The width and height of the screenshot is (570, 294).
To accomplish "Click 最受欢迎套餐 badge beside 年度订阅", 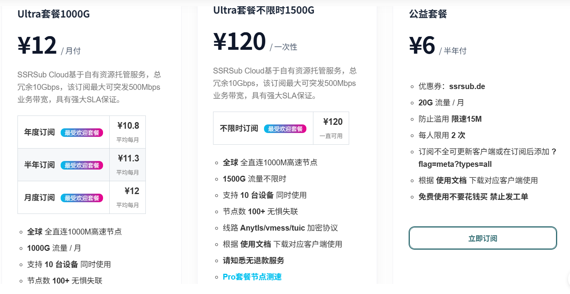I will tap(82, 133).
